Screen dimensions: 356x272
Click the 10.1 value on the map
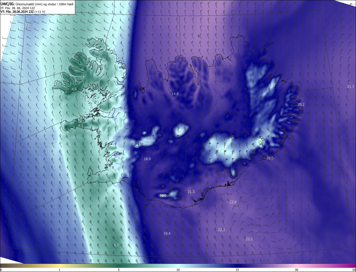click(x=12, y=53)
